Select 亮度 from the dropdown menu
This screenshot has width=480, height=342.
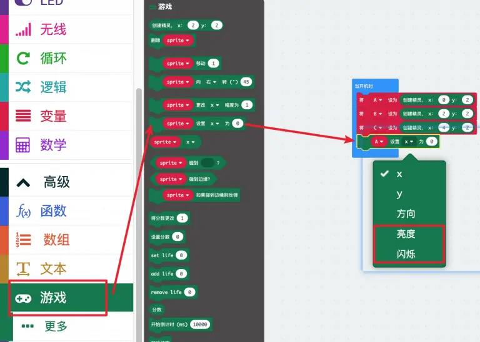pyautogui.click(x=406, y=234)
